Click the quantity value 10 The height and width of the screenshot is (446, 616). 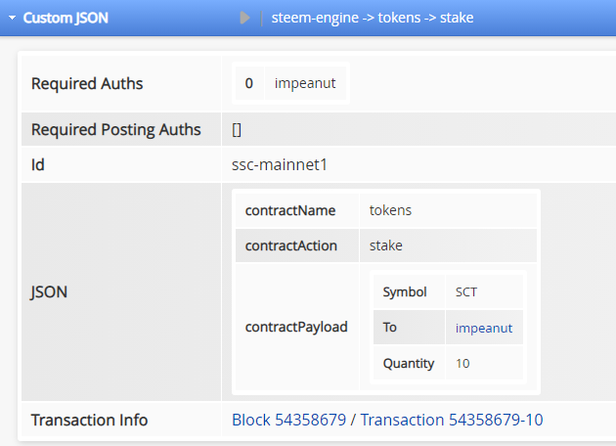point(462,364)
